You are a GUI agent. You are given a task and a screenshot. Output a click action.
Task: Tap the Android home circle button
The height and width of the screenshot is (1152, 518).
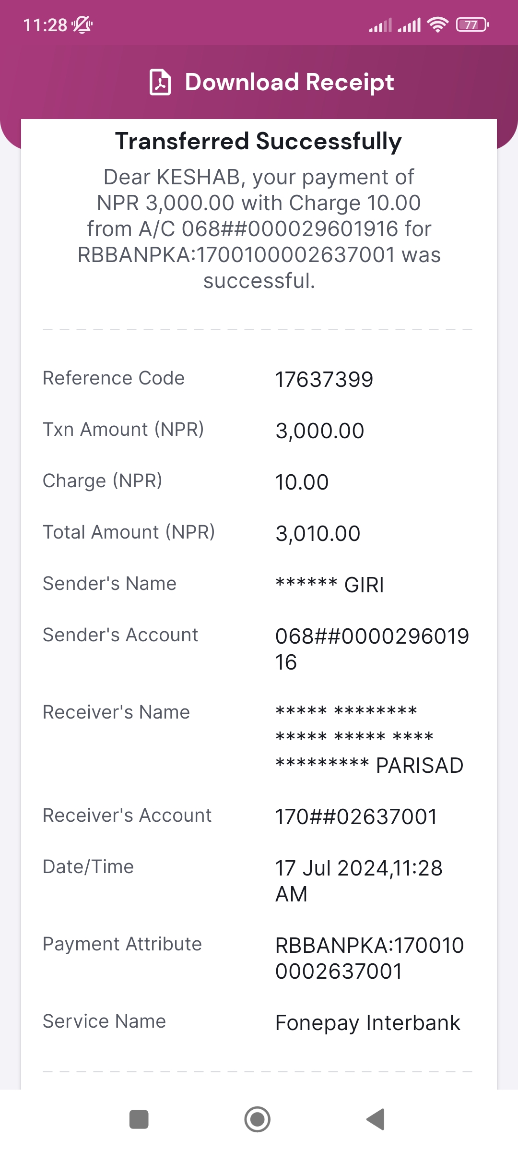(258, 1119)
